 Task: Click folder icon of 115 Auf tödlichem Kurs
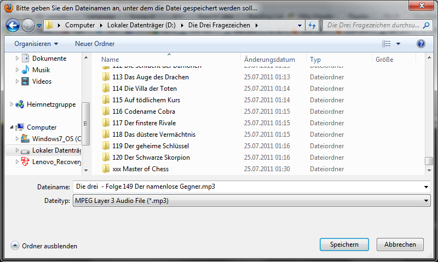(106, 100)
